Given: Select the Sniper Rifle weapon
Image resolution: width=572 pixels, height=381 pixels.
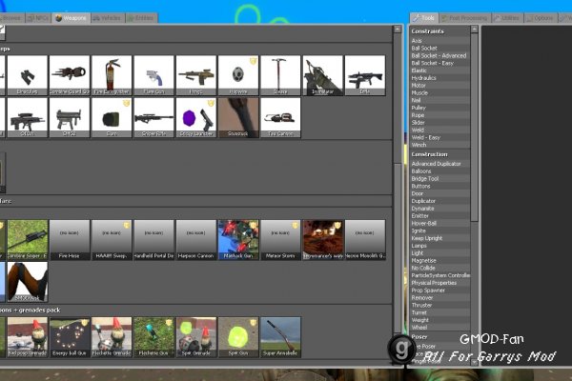Looking at the screenshot, I should [x=153, y=118].
